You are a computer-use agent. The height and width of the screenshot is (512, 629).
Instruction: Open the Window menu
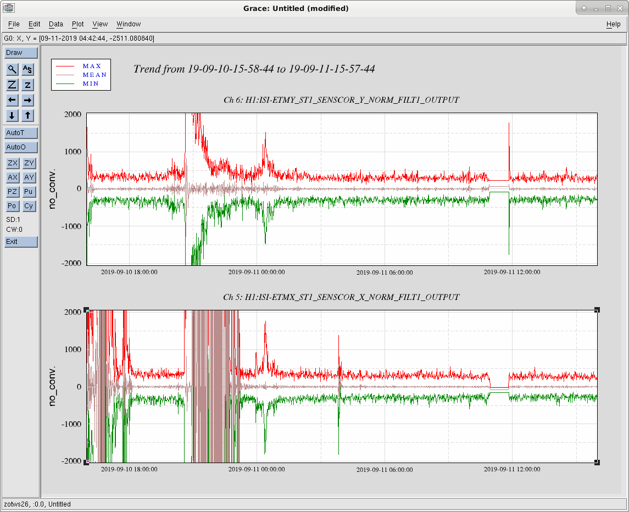coord(129,24)
